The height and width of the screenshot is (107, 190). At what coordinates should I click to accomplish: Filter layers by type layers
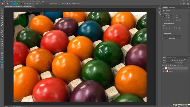[x=177, y=60]
